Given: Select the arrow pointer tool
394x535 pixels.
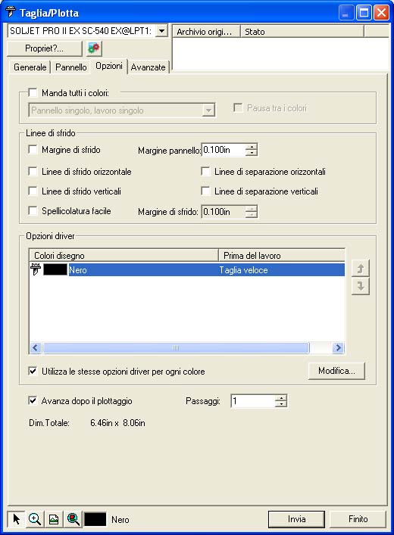Looking at the screenshot, I should [x=17, y=519].
